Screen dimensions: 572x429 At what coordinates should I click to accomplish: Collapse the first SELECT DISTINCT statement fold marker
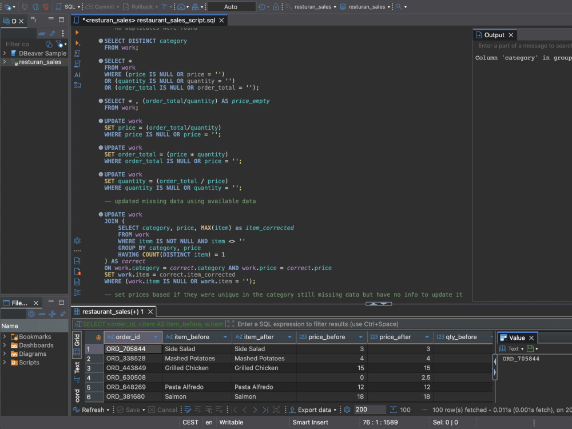click(x=100, y=41)
